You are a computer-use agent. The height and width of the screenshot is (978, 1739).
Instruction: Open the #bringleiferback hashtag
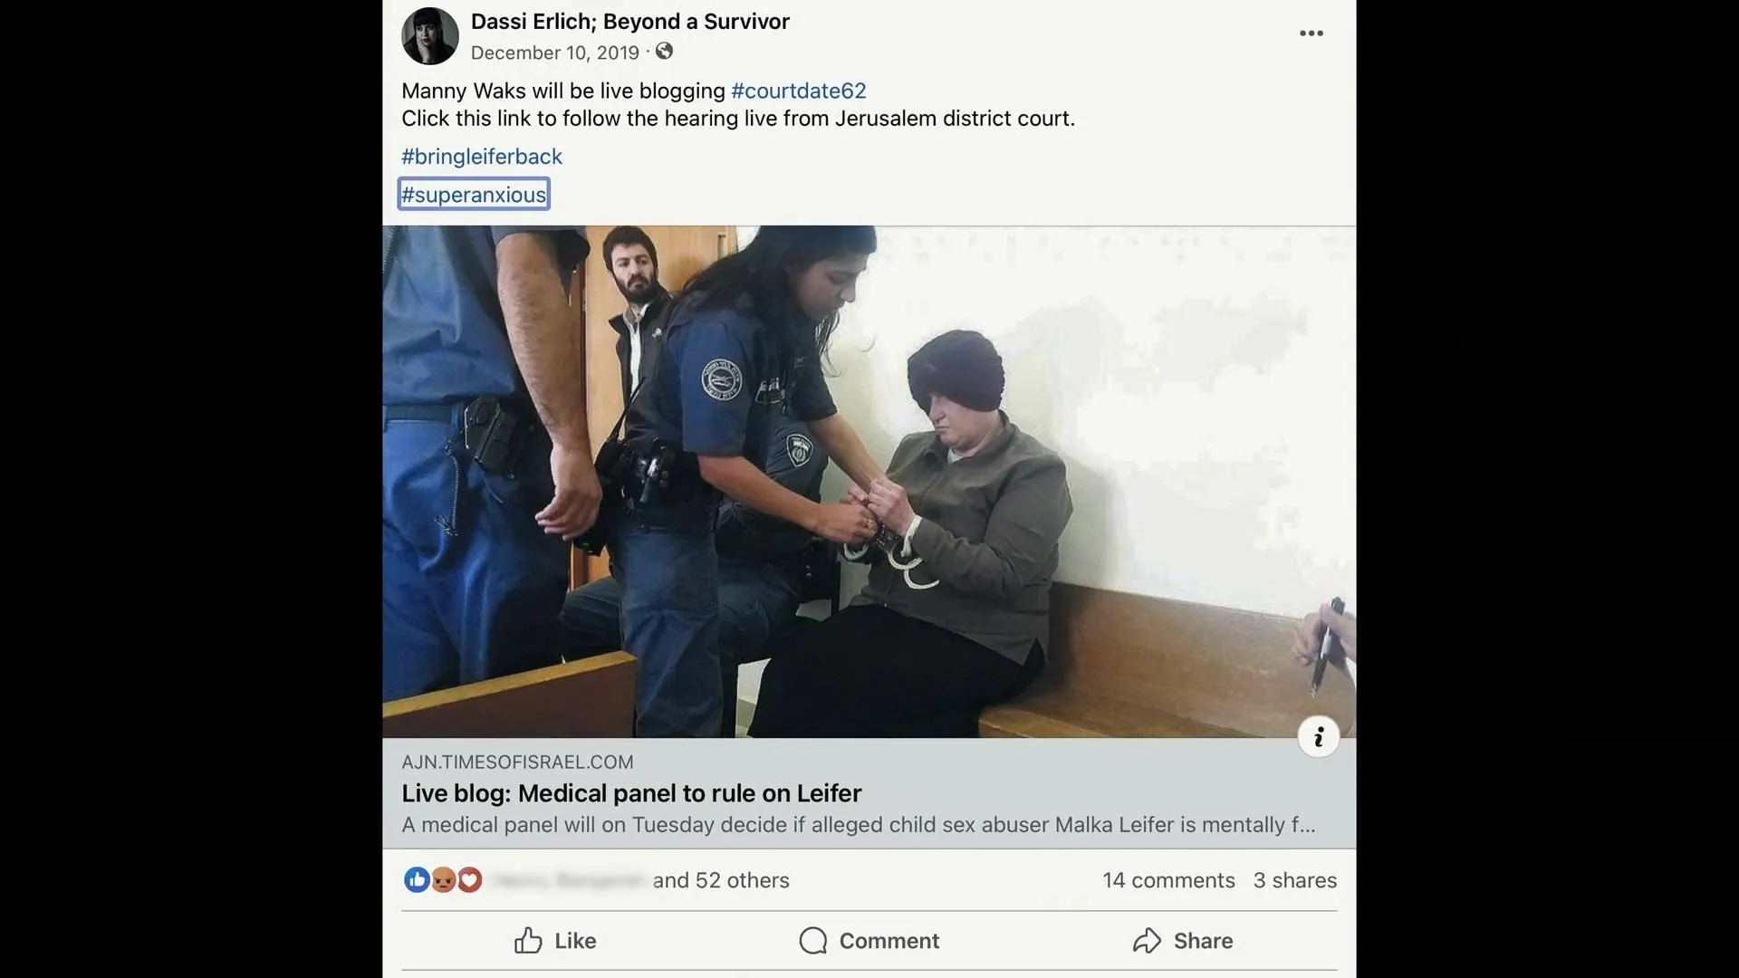coord(482,157)
